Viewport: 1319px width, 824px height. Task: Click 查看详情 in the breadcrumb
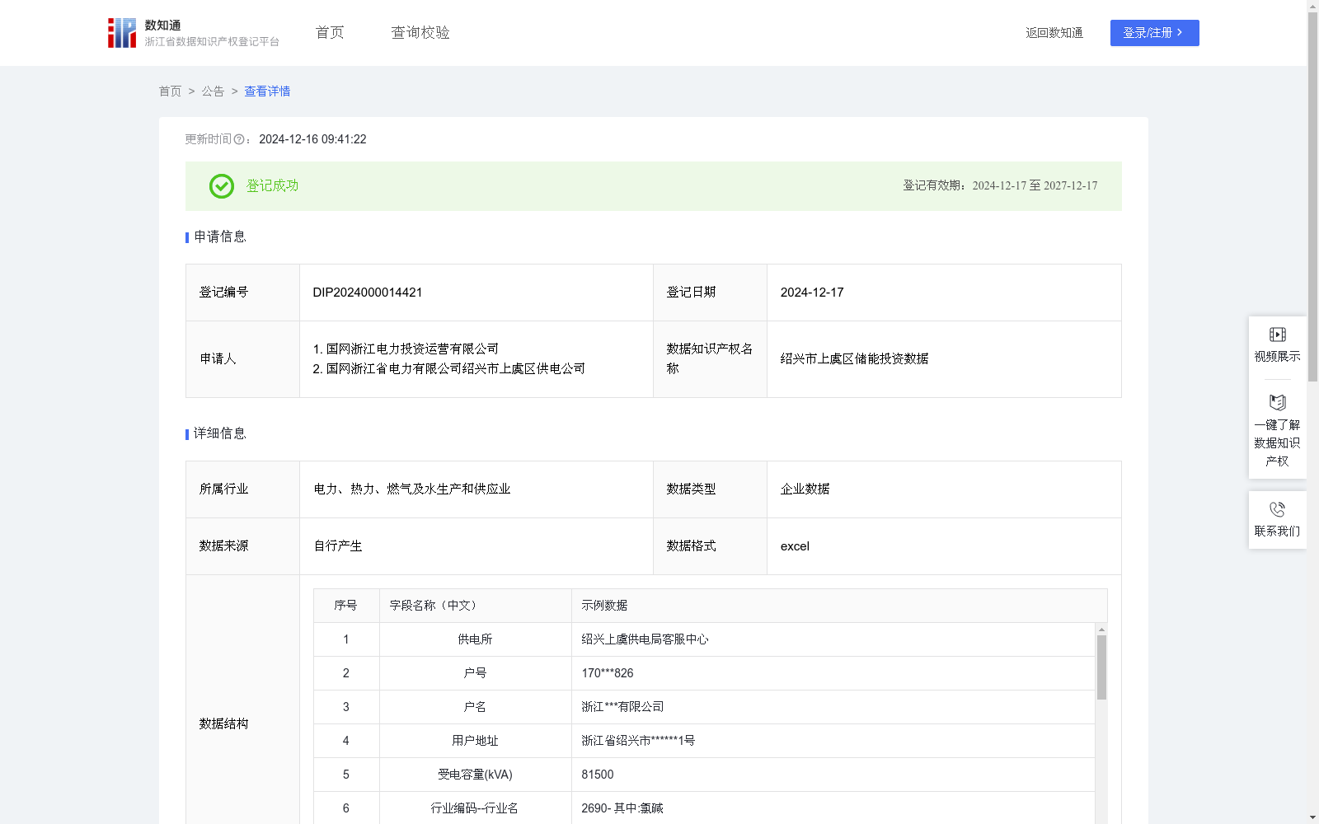tap(267, 91)
